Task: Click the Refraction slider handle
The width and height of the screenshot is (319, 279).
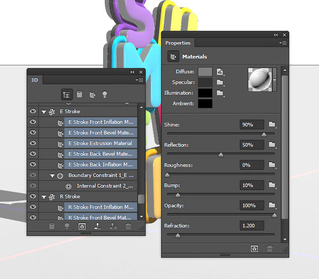Action: coord(178,235)
